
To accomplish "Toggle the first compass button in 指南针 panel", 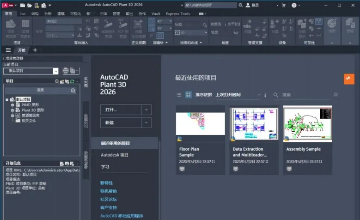I will tap(151, 21).
